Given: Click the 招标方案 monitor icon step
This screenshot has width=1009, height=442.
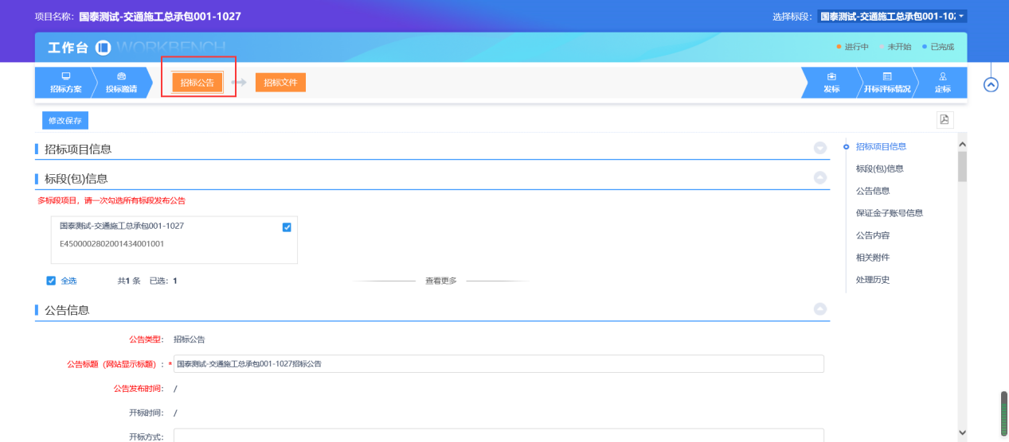Looking at the screenshot, I should click(65, 77).
